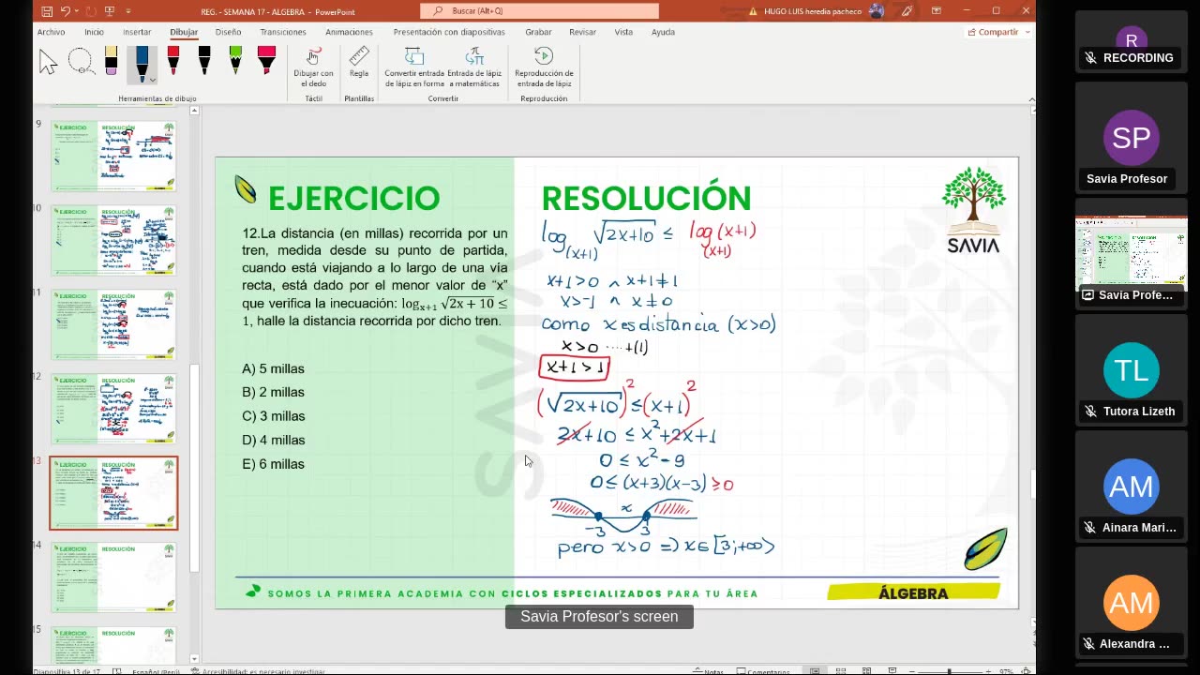Screen dimensions: 1200x675
Task: Click answer option A) 5 millas
Action: click(273, 368)
